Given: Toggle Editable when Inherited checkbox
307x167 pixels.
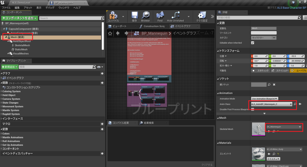Looking at the screenshot, I should (253, 43).
